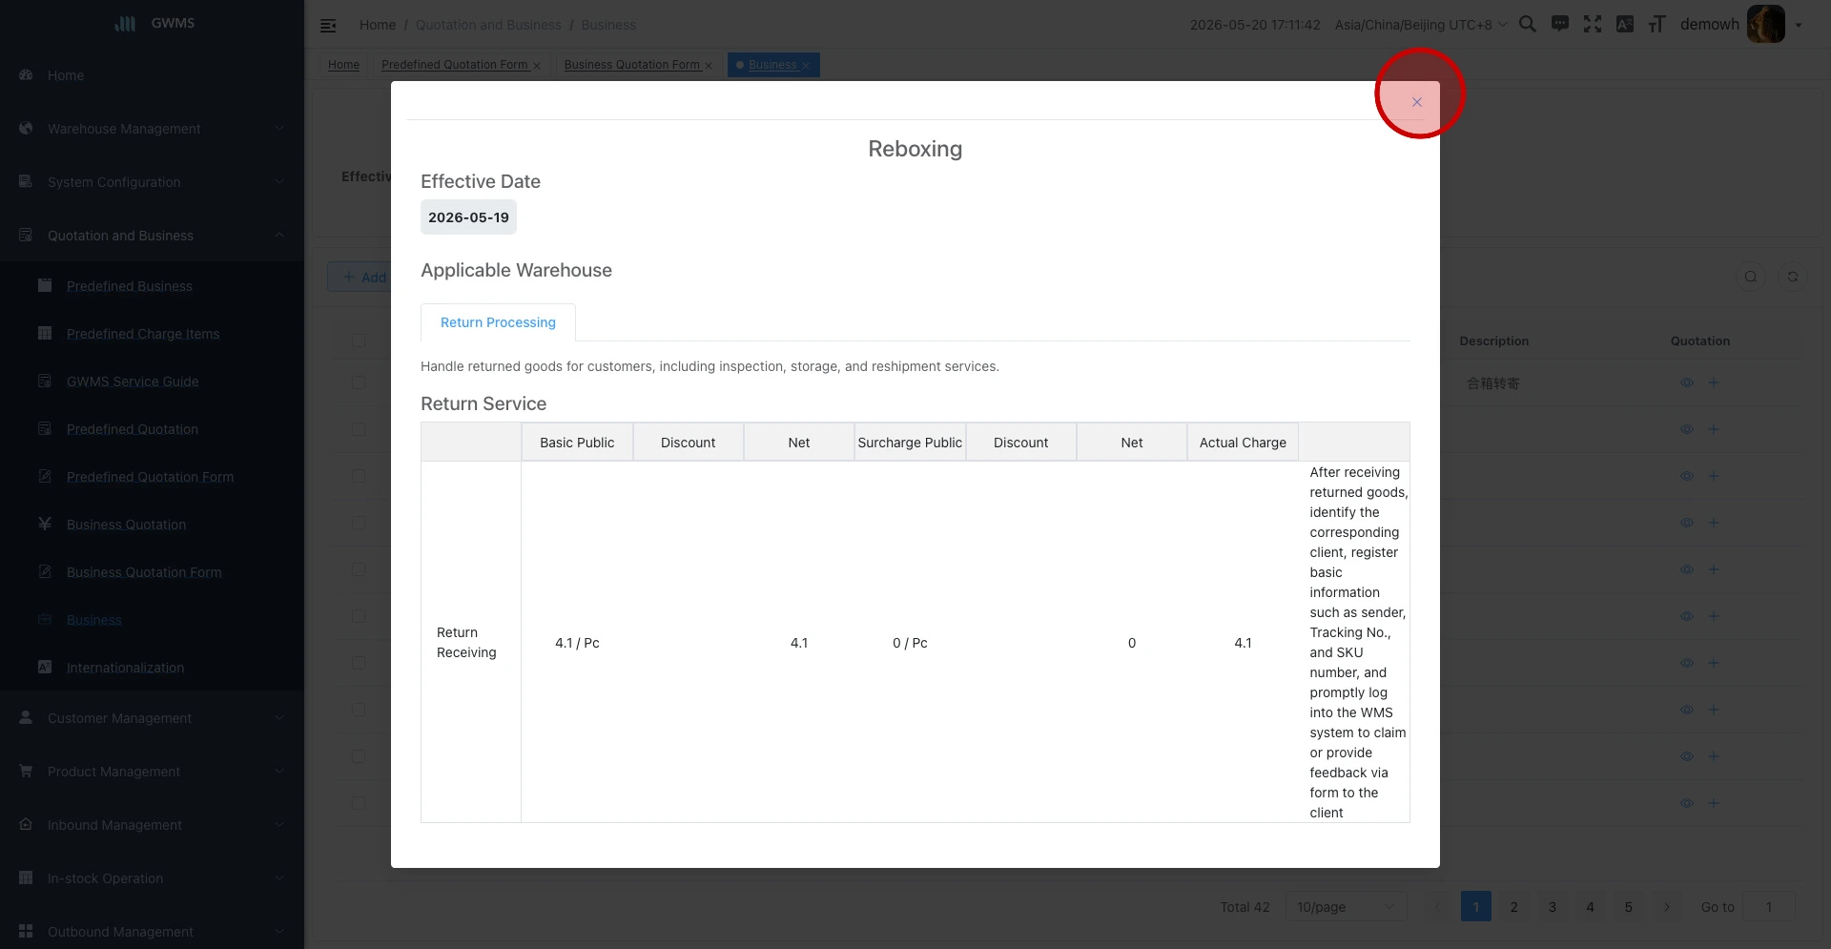Expand Customer Management menu
The height and width of the screenshot is (949, 1831).
pyautogui.click(x=152, y=718)
